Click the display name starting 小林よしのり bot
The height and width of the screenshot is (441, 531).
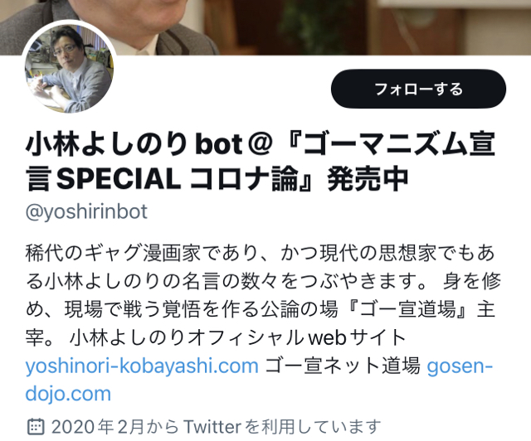261,161
